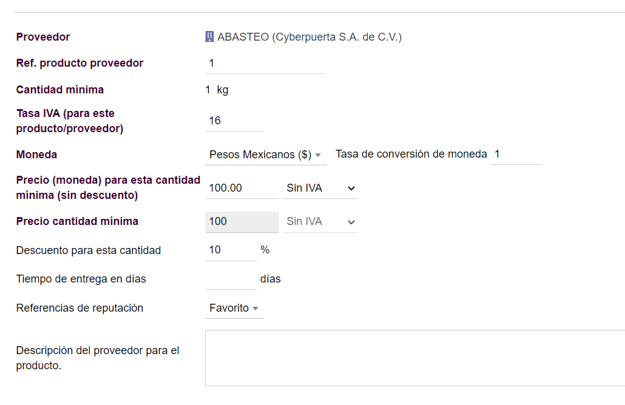Focus the Tiempo de entrega en días field
625x405 pixels.
[231, 279]
